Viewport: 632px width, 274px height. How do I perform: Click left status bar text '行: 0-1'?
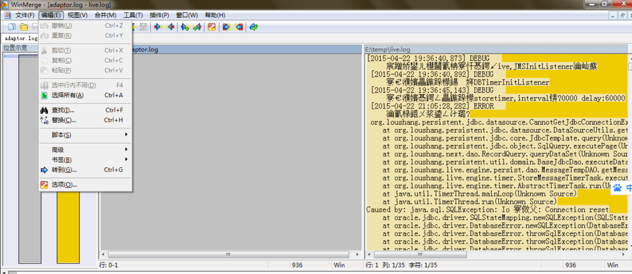click(108, 265)
